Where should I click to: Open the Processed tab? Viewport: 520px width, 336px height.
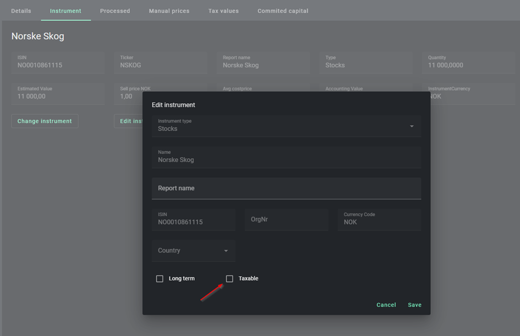click(x=115, y=11)
